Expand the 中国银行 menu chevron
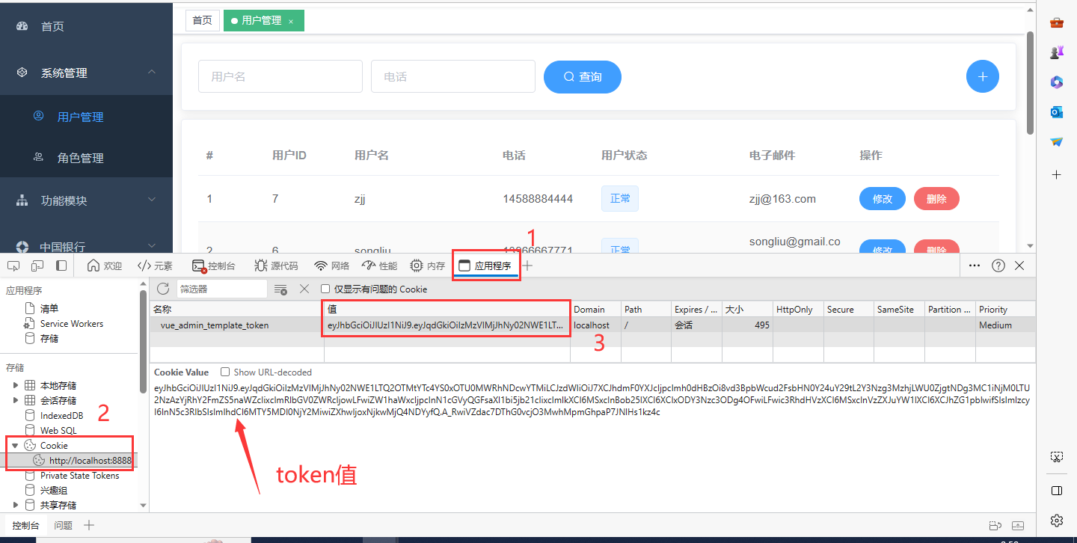 (x=152, y=246)
